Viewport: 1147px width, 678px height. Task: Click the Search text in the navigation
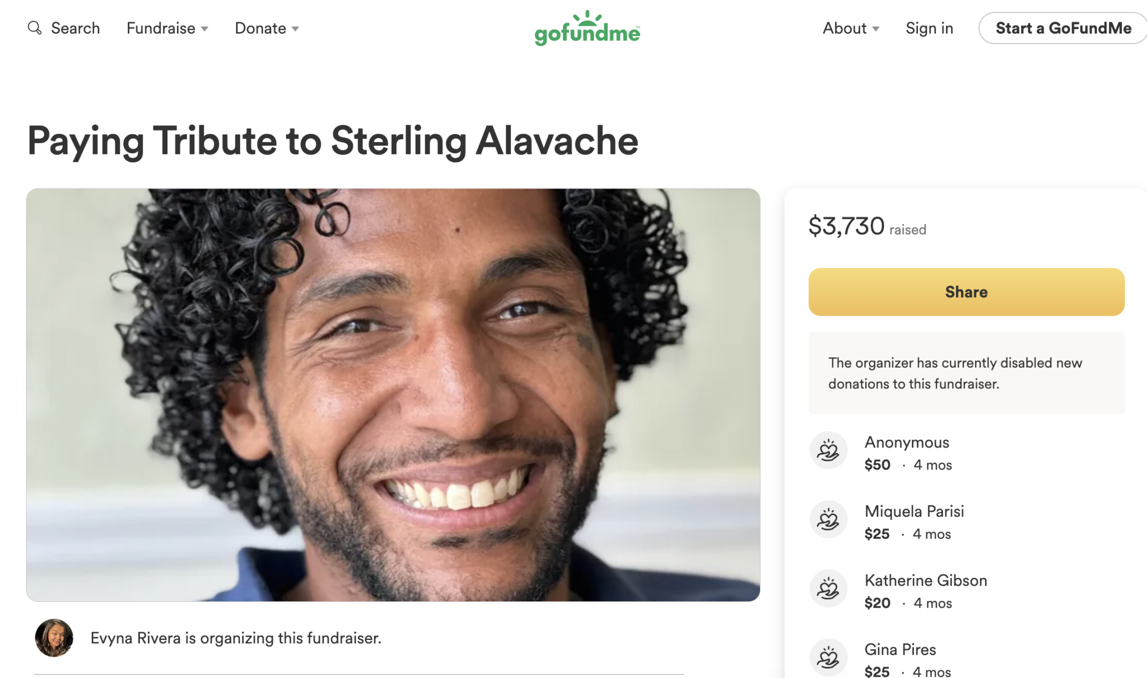[75, 29]
